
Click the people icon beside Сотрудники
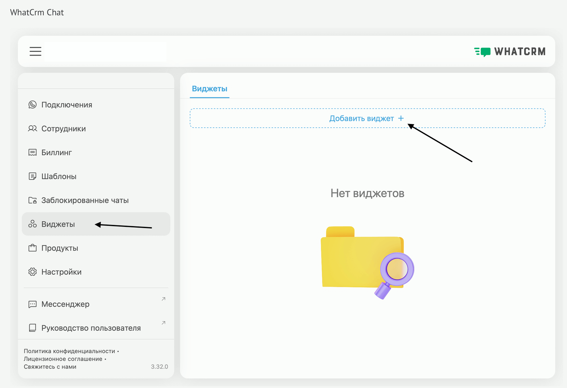tap(33, 128)
